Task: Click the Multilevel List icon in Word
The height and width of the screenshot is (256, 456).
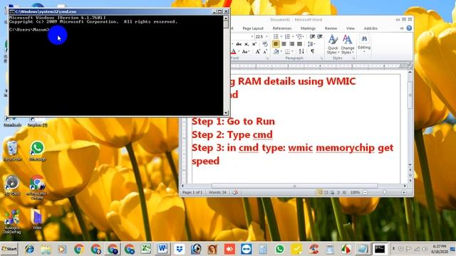Action: (299, 36)
